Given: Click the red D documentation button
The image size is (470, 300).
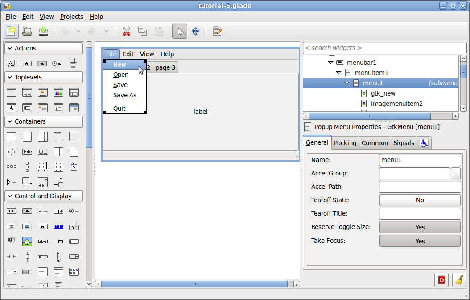Looking at the screenshot, I should pos(441,280).
